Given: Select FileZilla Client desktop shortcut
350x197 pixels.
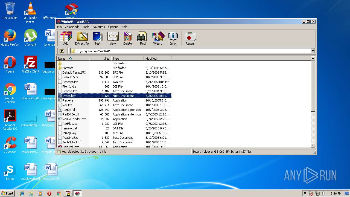Looking at the screenshot, I should (x=30, y=65).
